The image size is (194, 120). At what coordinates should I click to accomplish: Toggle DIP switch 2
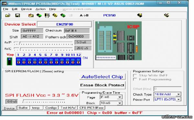(24, 61)
